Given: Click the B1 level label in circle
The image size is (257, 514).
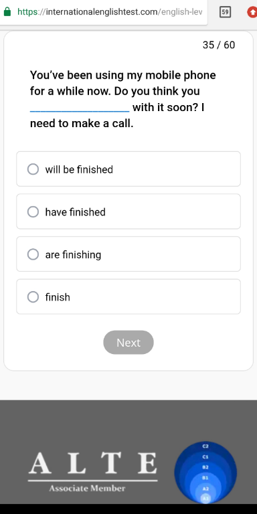Looking at the screenshot, I should (205, 478).
